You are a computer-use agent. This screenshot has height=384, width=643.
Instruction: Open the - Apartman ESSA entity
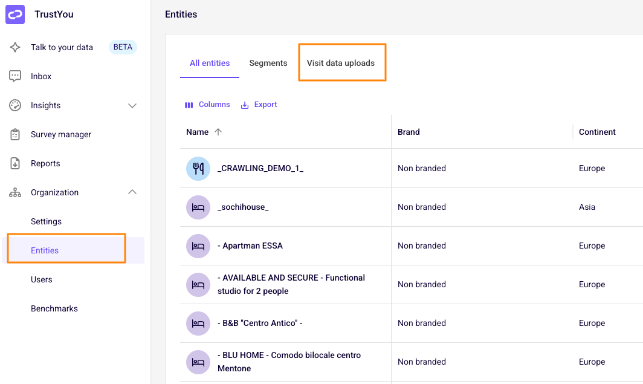tap(250, 246)
